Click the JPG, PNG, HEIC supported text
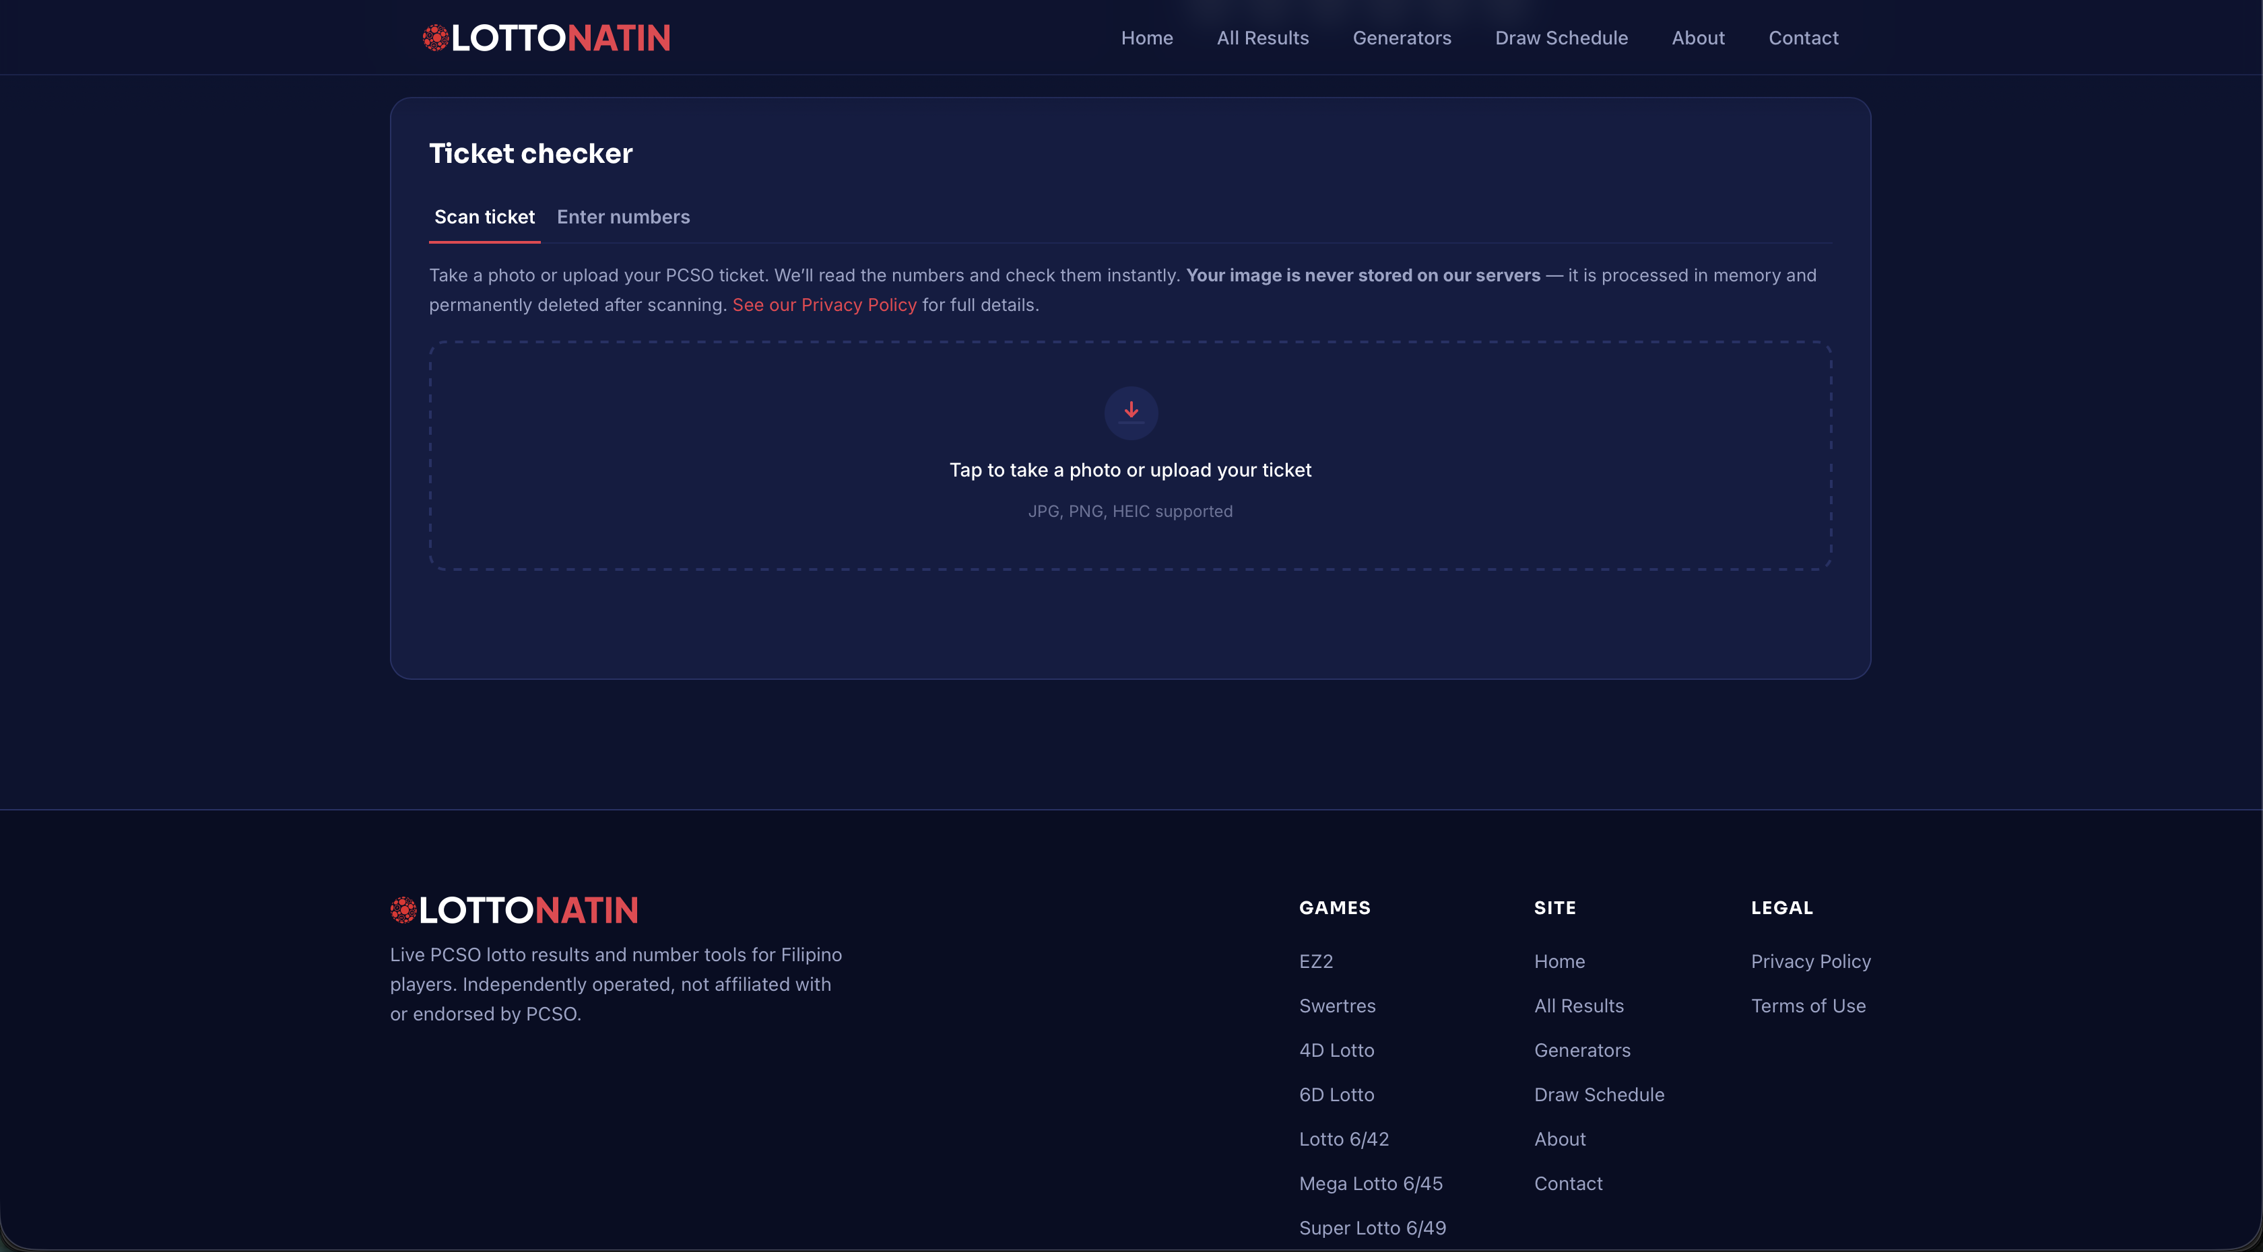2263x1252 pixels. point(1129,511)
